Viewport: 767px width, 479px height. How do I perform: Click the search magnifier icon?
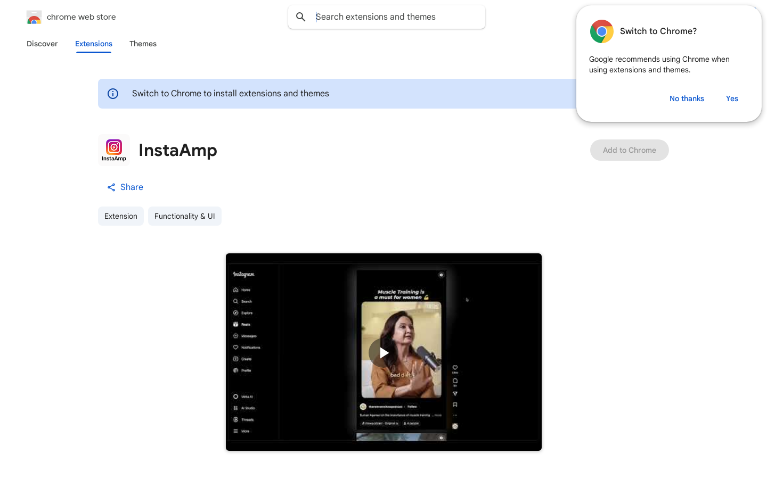(301, 17)
